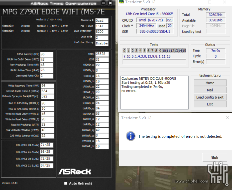Click the Time status value '7m 9s'
The height and width of the screenshot is (190, 232).
216,51
